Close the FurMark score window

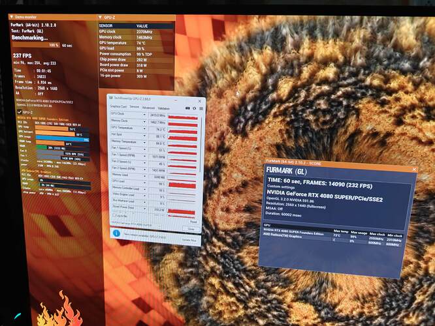[411, 170]
